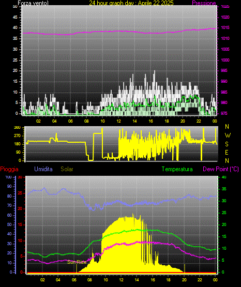This screenshot has width=241, height=287.
Task: Click the red '25' rain axis value
Action: tap(20, 193)
